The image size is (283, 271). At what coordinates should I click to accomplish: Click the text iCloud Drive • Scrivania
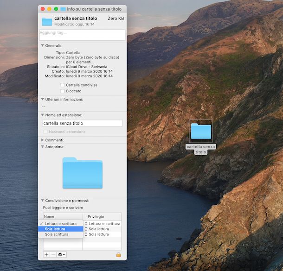[86, 67]
